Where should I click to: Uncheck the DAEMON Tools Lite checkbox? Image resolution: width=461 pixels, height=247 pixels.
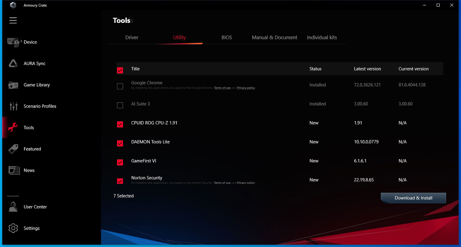(x=120, y=143)
